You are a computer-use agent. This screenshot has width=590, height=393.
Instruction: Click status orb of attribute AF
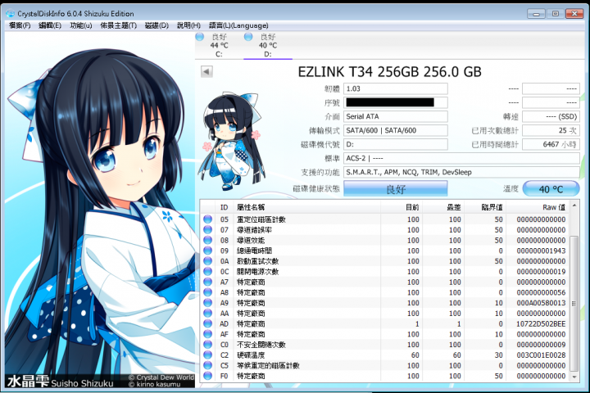(x=207, y=334)
